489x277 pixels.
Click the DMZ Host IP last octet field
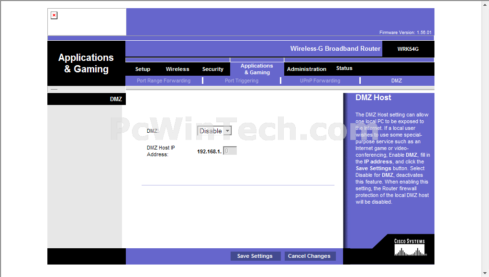point(230,151)
